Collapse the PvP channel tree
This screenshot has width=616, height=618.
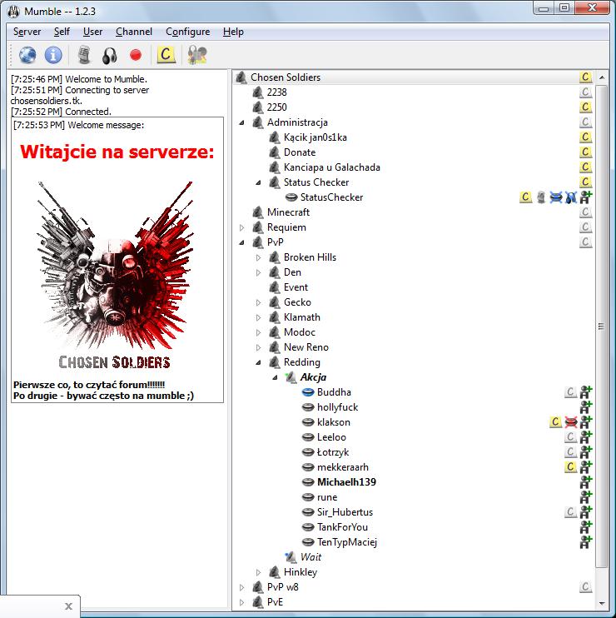[242, 242]
